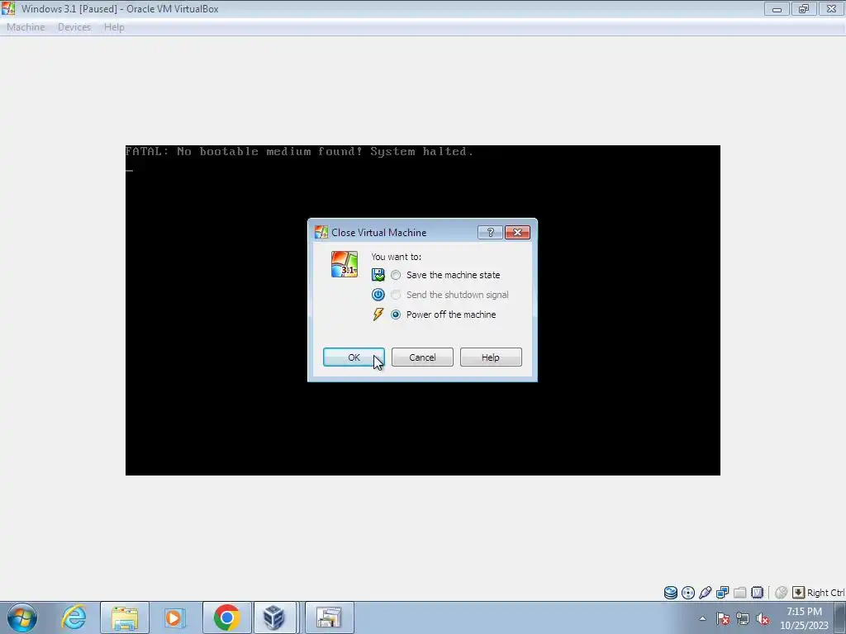846x634 pixels.
Task: Close the Close Virtual Machine dialog
Action: (517, 232)
